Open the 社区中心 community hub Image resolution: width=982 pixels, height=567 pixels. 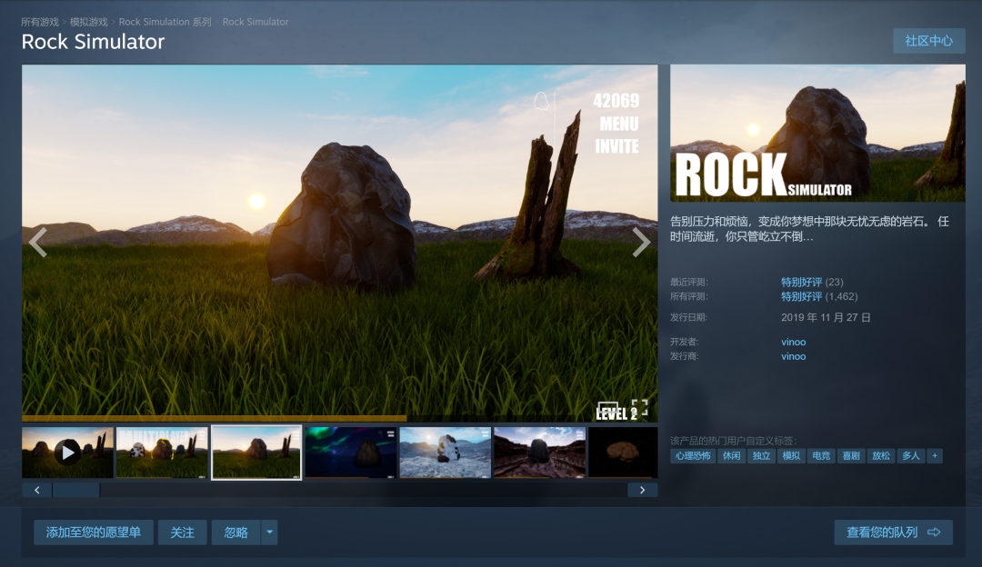click(928, 41)
